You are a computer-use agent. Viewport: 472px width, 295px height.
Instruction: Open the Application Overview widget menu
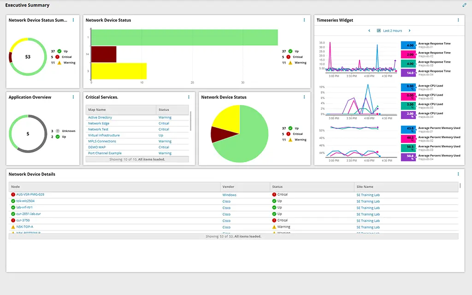tap(72, 97)
